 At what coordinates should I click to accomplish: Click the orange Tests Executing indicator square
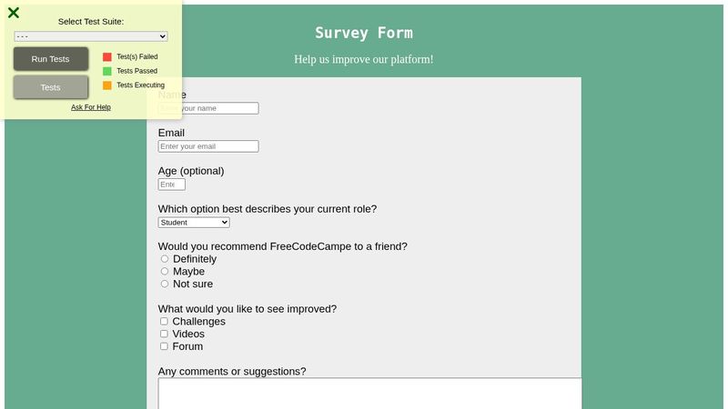point(107,85)
